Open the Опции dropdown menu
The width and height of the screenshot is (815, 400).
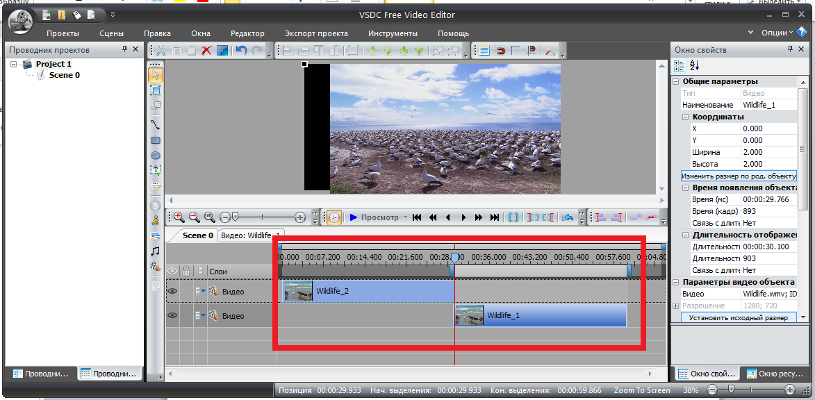(x=774, y=33)
